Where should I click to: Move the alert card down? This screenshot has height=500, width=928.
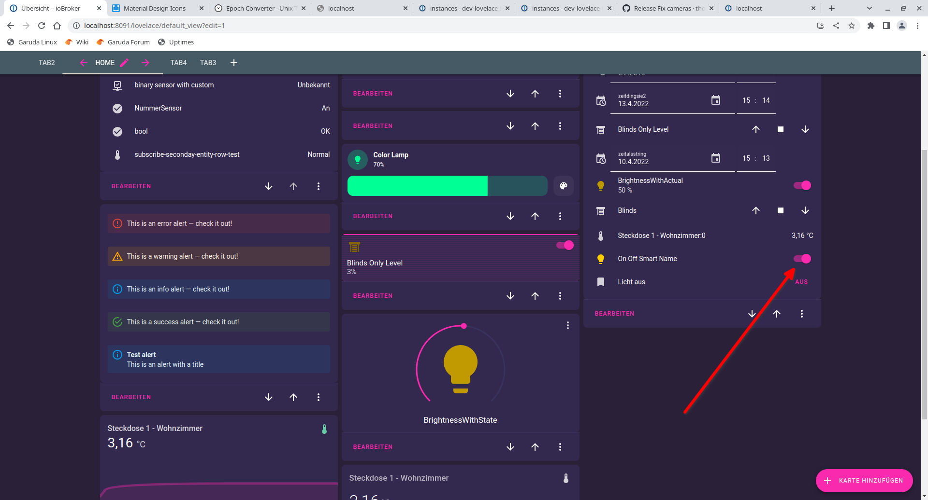[269, 397]
